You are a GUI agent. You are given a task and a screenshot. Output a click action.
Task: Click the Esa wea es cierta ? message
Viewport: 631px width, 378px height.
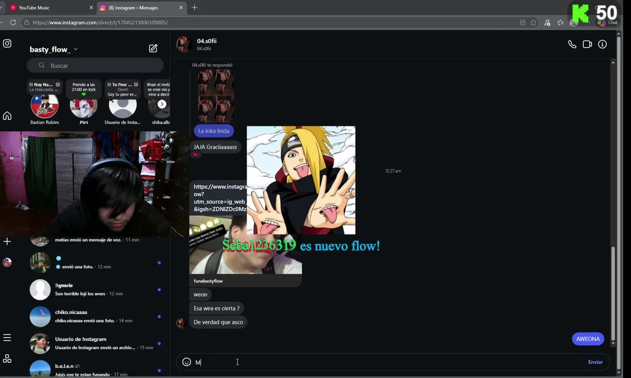(x=216, y=308)
